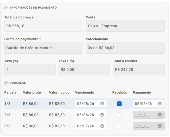Screen dimensions: 170x137
Task: Select the 1/3 installment row
Action: 84,104
